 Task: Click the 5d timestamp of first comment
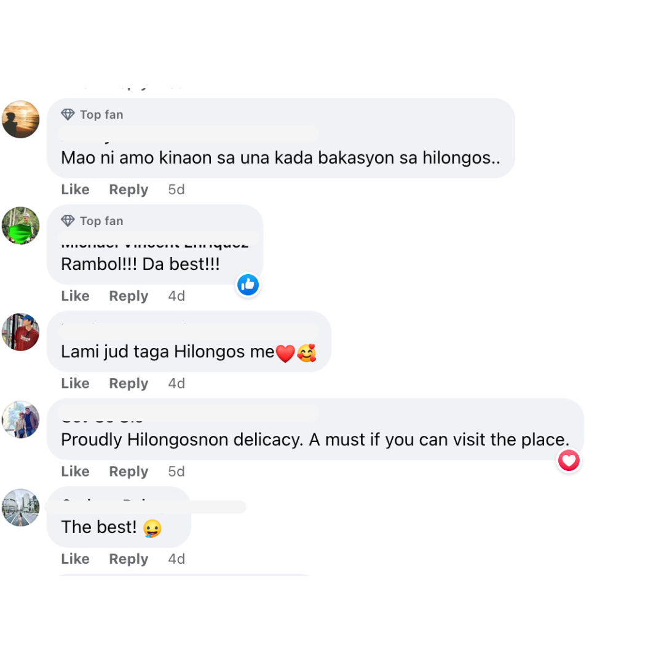click(x=176, y=189)
